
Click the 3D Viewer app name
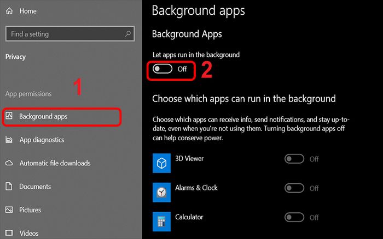(x=189, y=159)
